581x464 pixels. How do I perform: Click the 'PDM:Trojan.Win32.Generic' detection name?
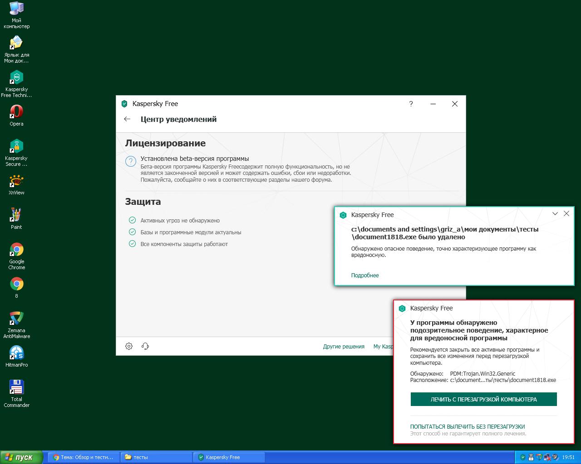pyautogui.click(x=483, y=374)
